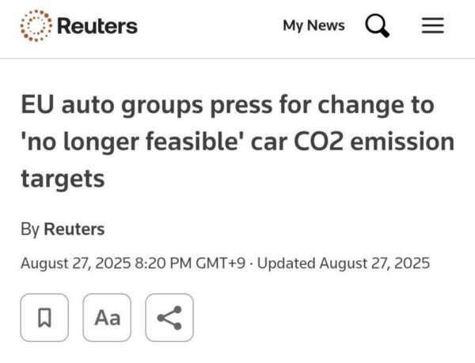
Task: Click the 'By' label before the author
Action: pyautogui.click(x=30, y=229)
